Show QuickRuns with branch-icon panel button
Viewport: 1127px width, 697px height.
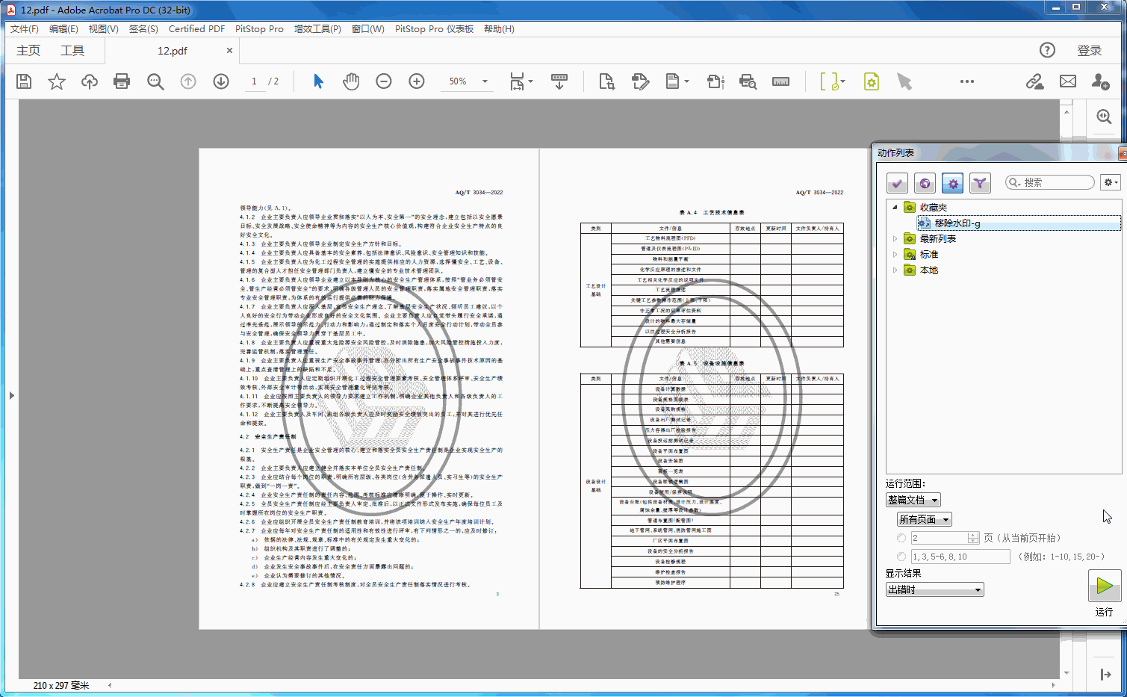click(980, 182)
